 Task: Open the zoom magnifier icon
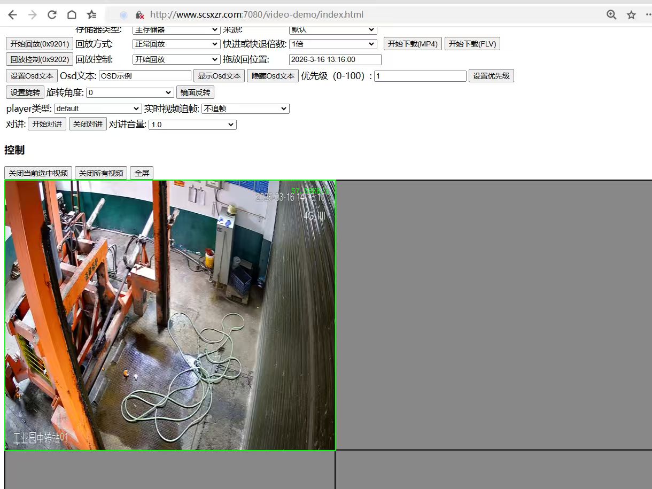tap(611, 15)
